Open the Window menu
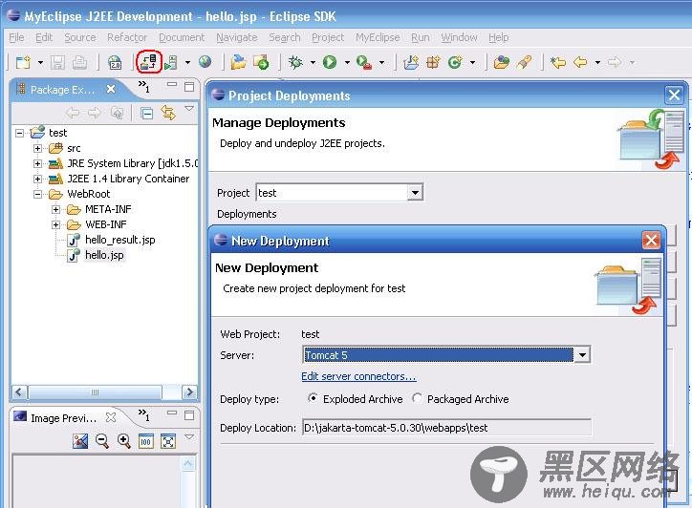692x508 pixels. coord(459,37)
